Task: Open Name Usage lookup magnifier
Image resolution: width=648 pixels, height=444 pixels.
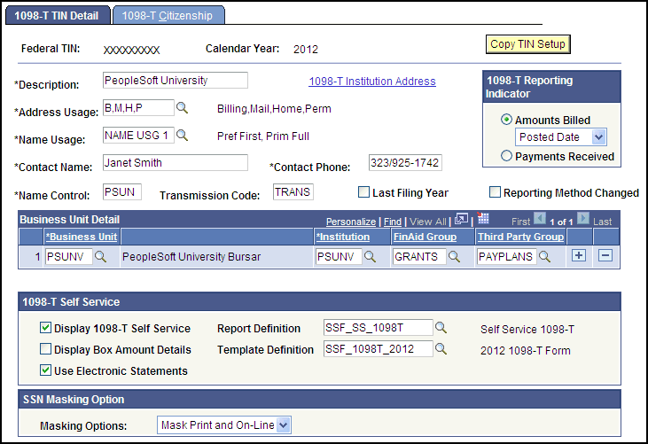Action: pos(183,136)
